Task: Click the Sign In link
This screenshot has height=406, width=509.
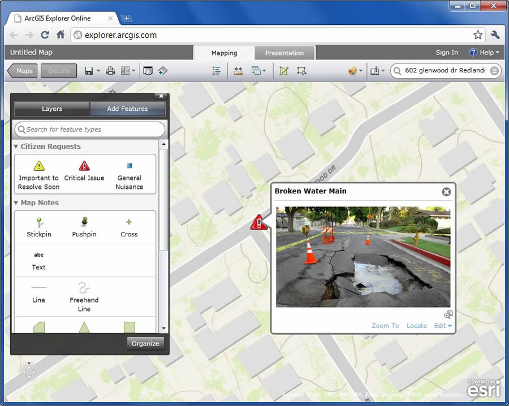Action: pos(447,52)
